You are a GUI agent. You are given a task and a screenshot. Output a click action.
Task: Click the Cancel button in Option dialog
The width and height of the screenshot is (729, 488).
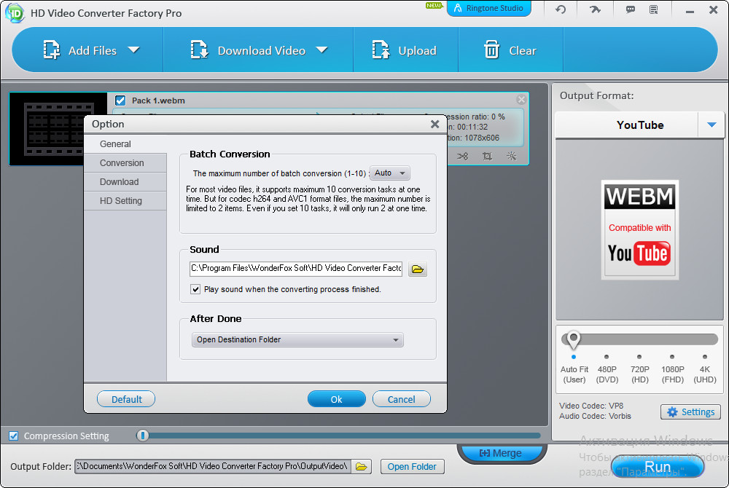point(401,399)
